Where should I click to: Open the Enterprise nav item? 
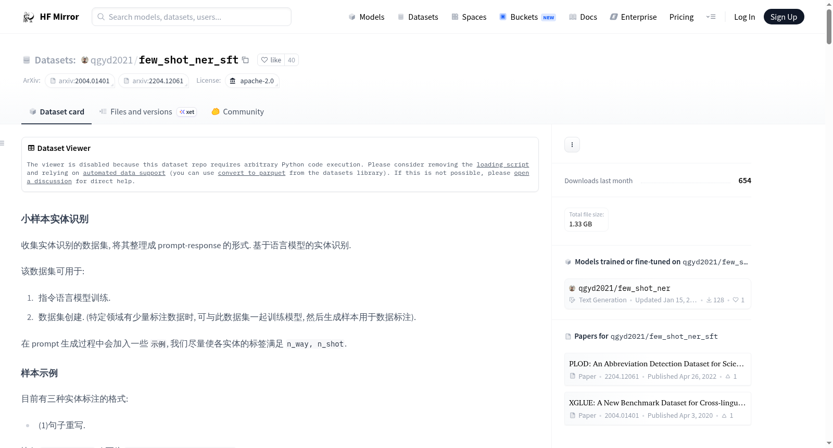(x=634, y=17)
